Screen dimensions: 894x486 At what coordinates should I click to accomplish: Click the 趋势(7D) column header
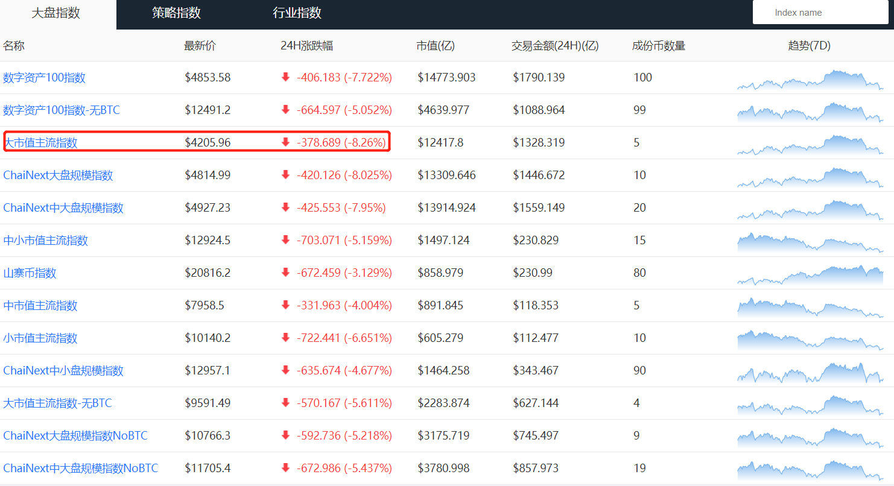(x=810, y=46)
